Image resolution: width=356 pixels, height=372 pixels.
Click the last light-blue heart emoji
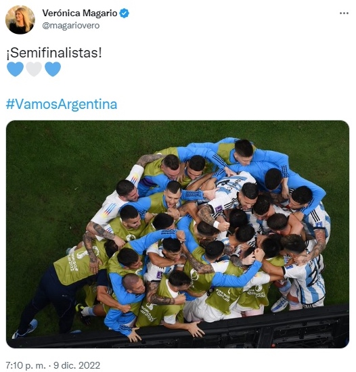(53, 69)
